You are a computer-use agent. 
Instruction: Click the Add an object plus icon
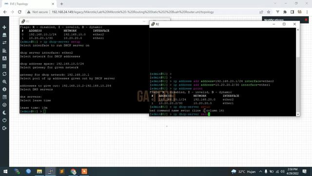pyautogui.click(x=4, y=27)
